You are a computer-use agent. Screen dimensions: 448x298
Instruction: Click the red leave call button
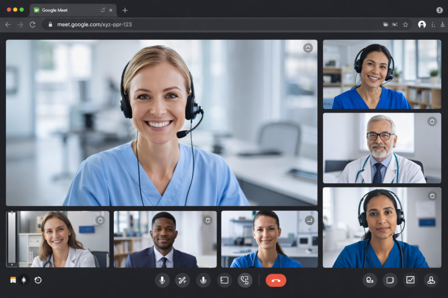tap(276, 280)
